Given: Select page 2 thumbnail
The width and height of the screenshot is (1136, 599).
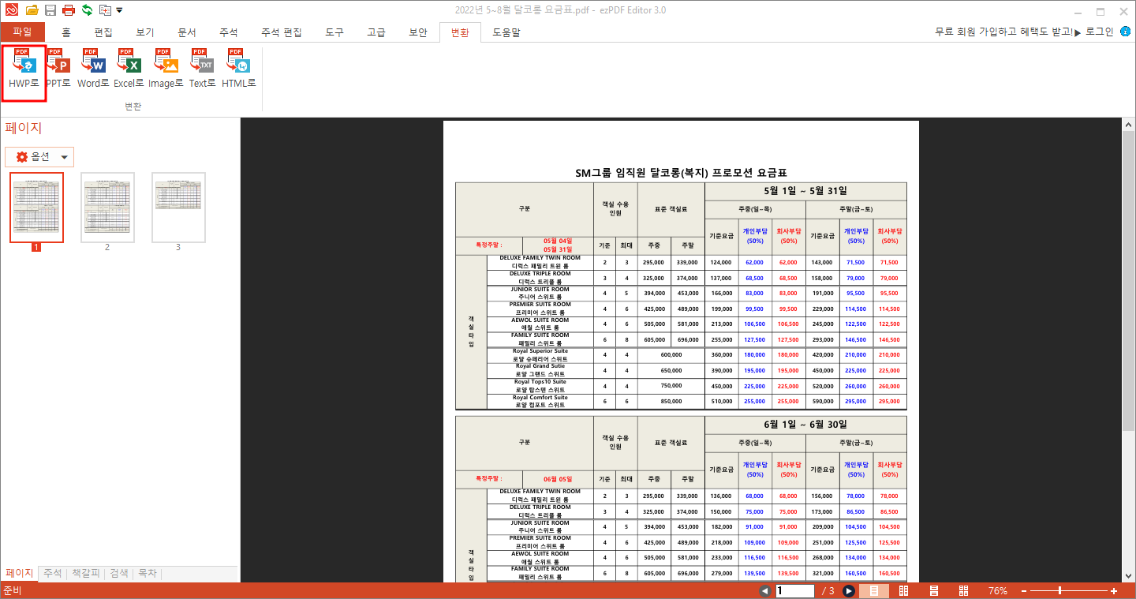Looking at the screenshot, I should [x=107, y=207].
